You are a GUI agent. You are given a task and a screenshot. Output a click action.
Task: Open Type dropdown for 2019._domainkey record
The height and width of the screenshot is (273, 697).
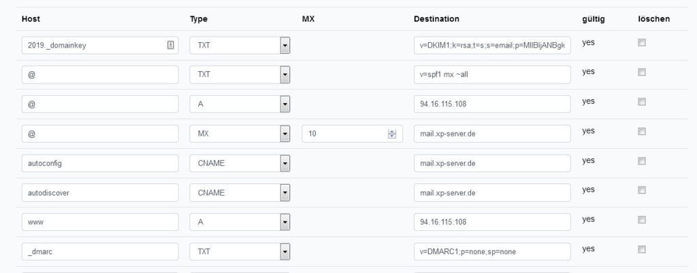(x=240, y=45)
